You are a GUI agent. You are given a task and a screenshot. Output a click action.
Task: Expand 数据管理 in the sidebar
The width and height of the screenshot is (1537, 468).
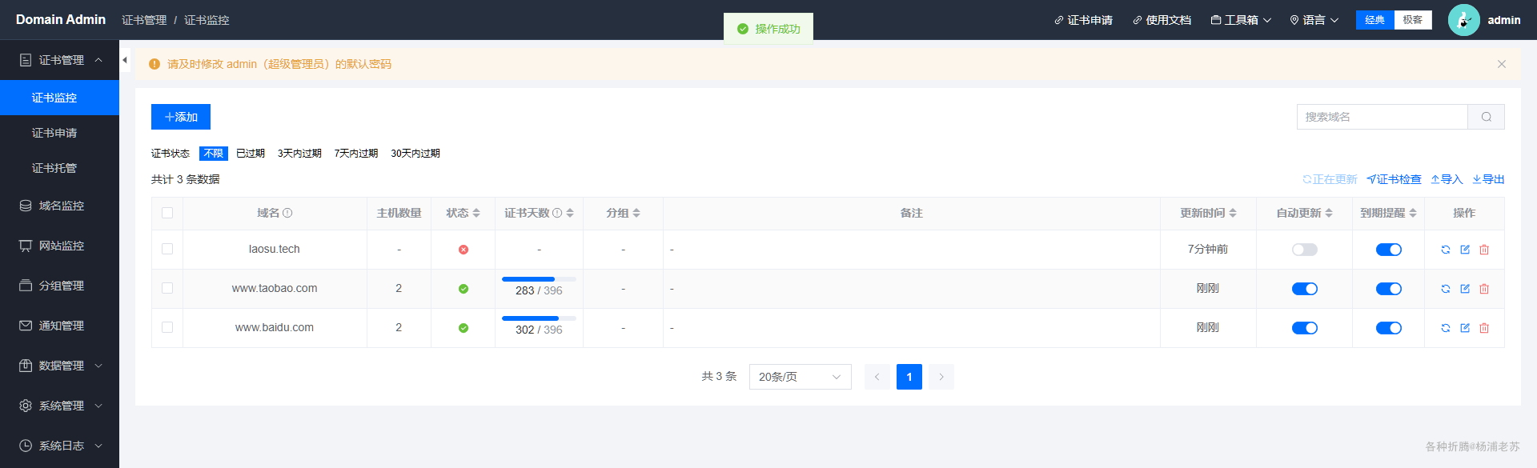pyautogui.click(x=60, y=366)
